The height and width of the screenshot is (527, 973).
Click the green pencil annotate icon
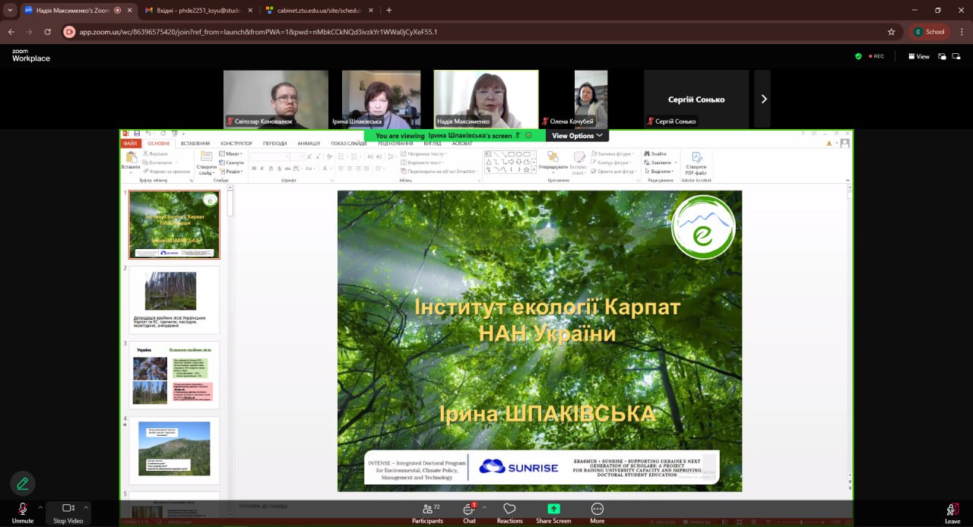(23, 483)
